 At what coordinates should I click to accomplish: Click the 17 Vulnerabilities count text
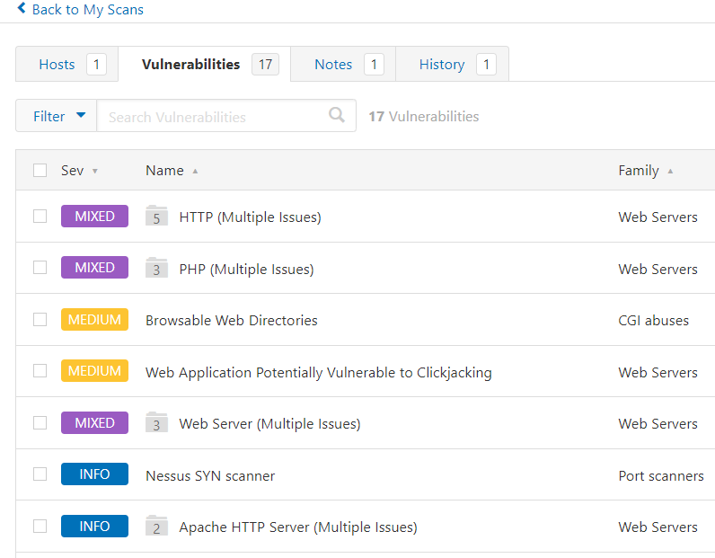pos(424,117)
